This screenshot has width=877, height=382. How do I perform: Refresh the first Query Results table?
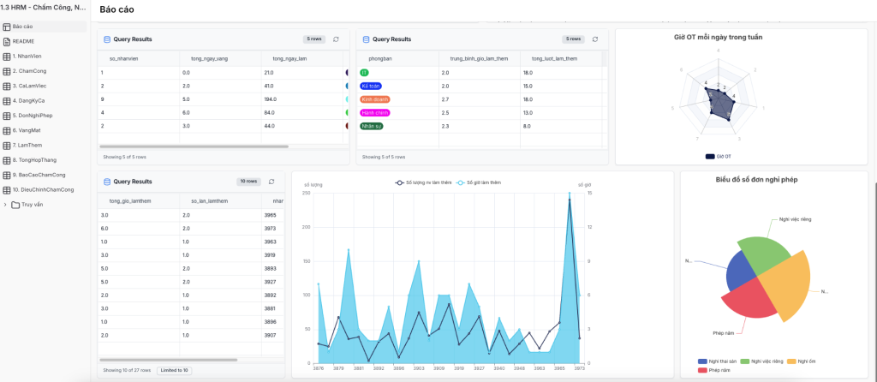click(x=336, y=39)
